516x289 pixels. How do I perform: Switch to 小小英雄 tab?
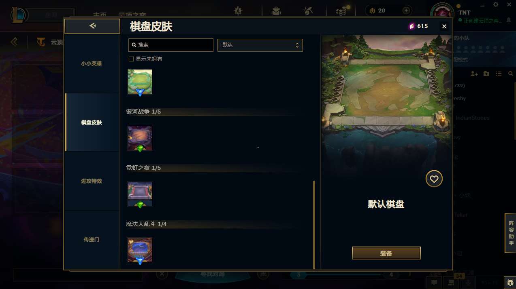point(92,63)
